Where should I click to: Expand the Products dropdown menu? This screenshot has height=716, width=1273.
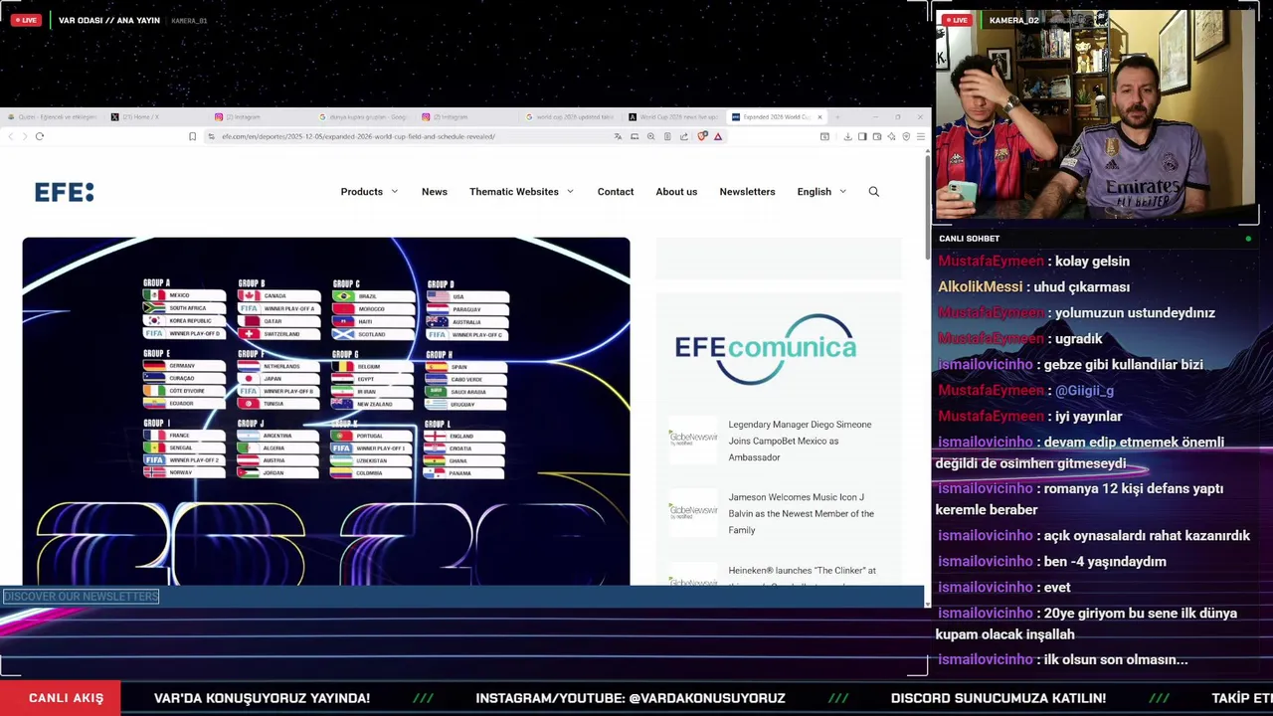coord(369,192)
